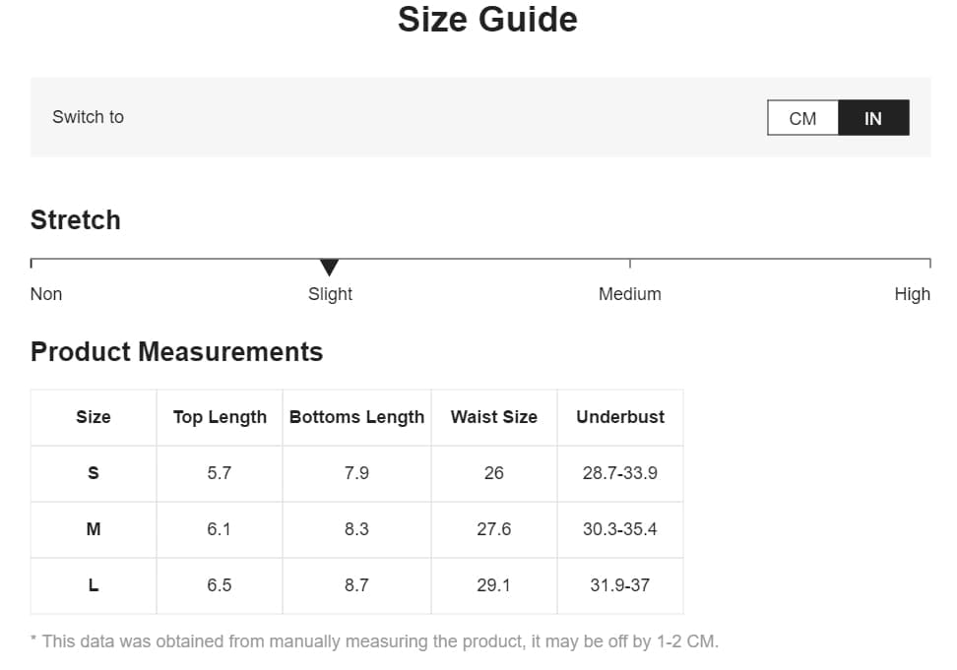Click the Product Measurements heading
The width and height of the screenshot is (957, 670).
tap(176, 352)
